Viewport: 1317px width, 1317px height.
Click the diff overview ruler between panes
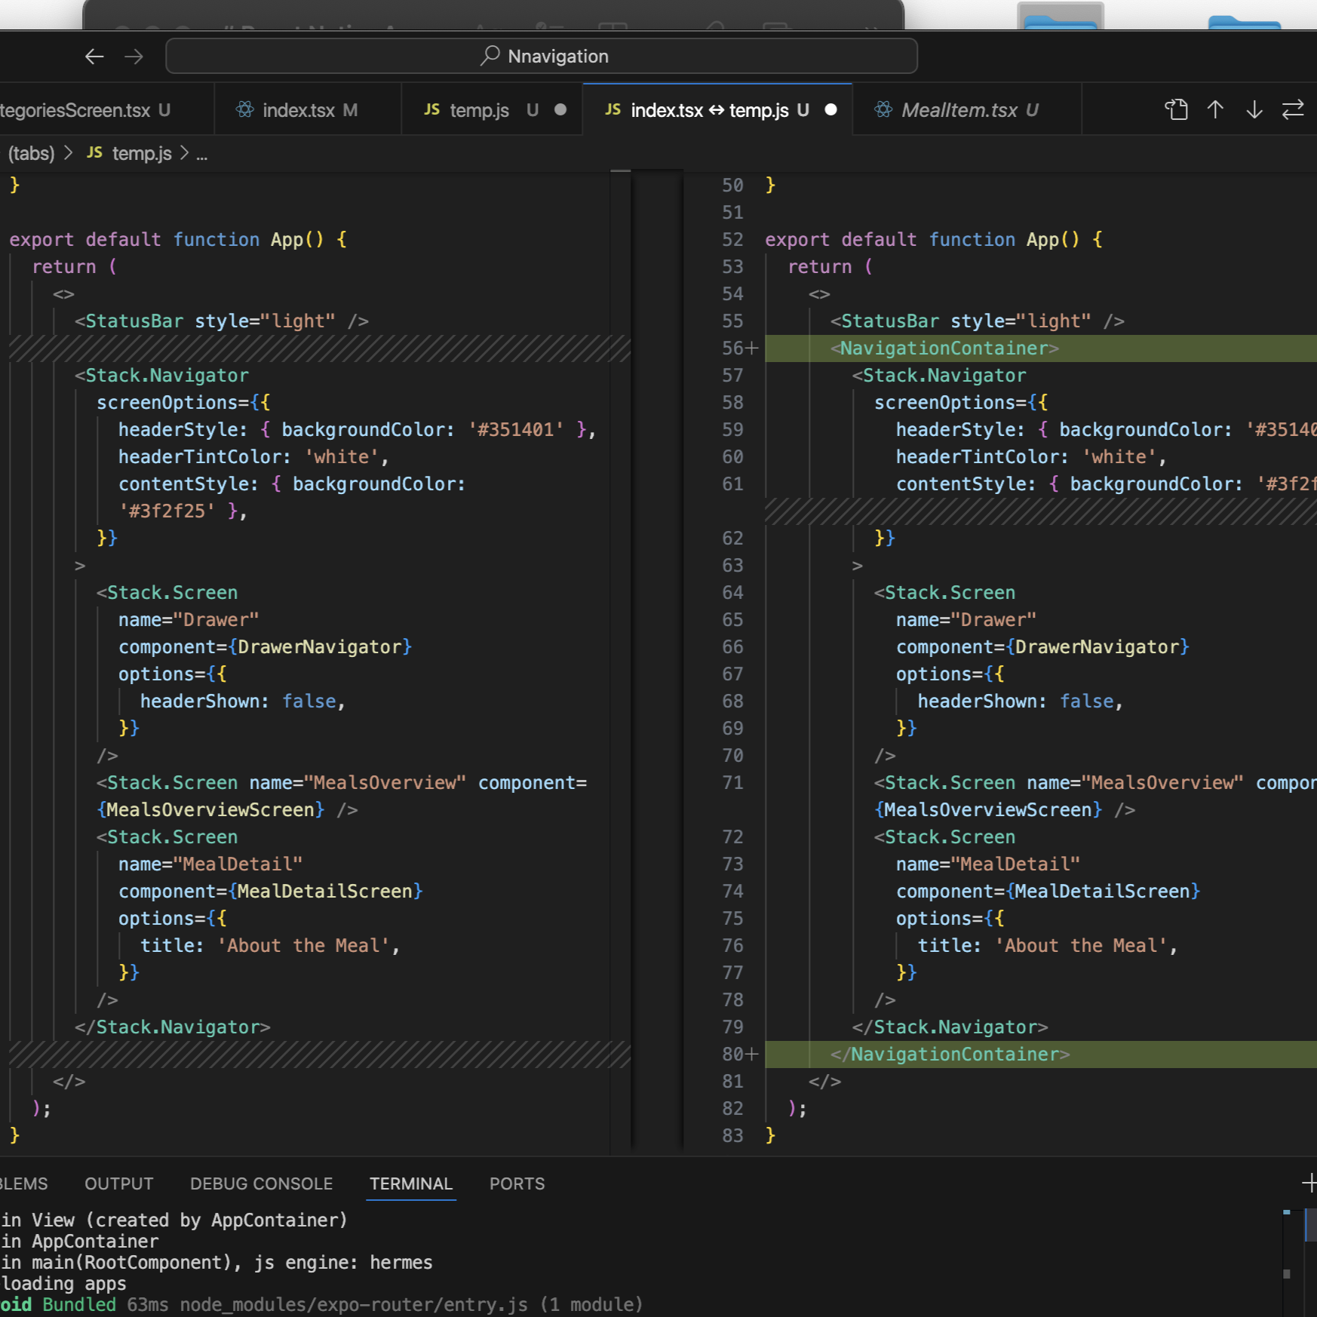point(620,664)
